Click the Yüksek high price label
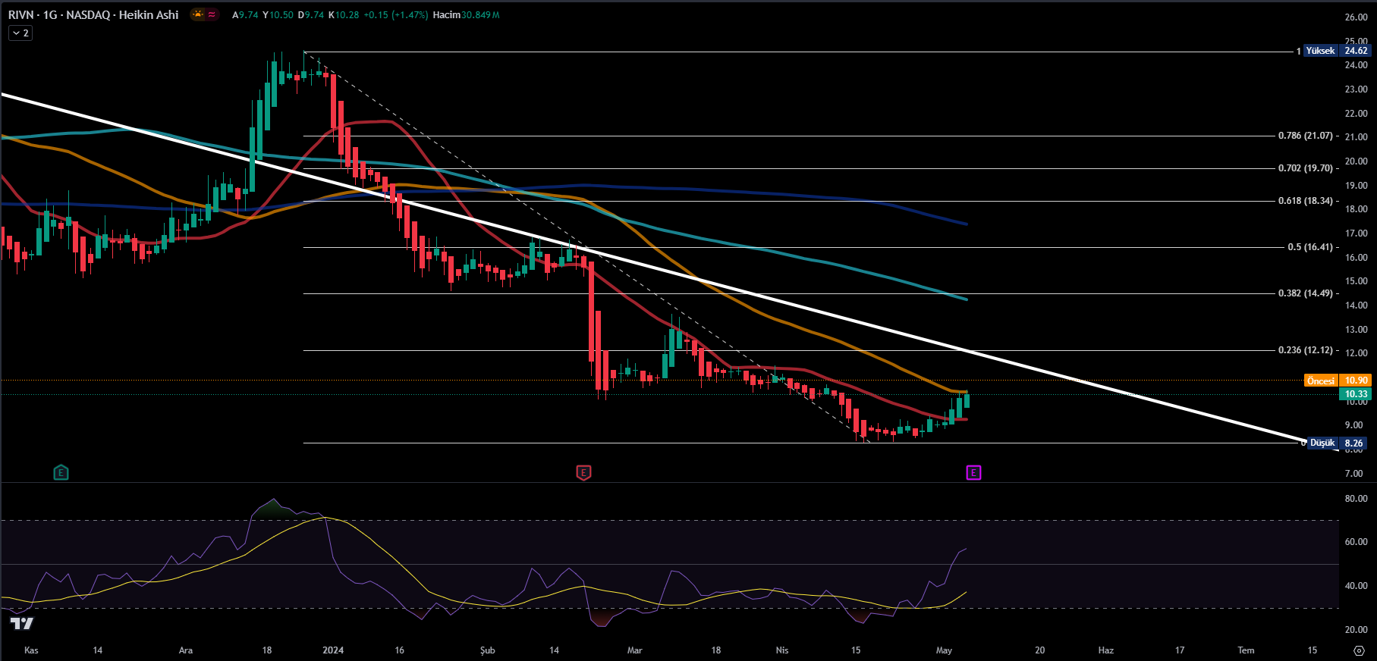 1320,51
